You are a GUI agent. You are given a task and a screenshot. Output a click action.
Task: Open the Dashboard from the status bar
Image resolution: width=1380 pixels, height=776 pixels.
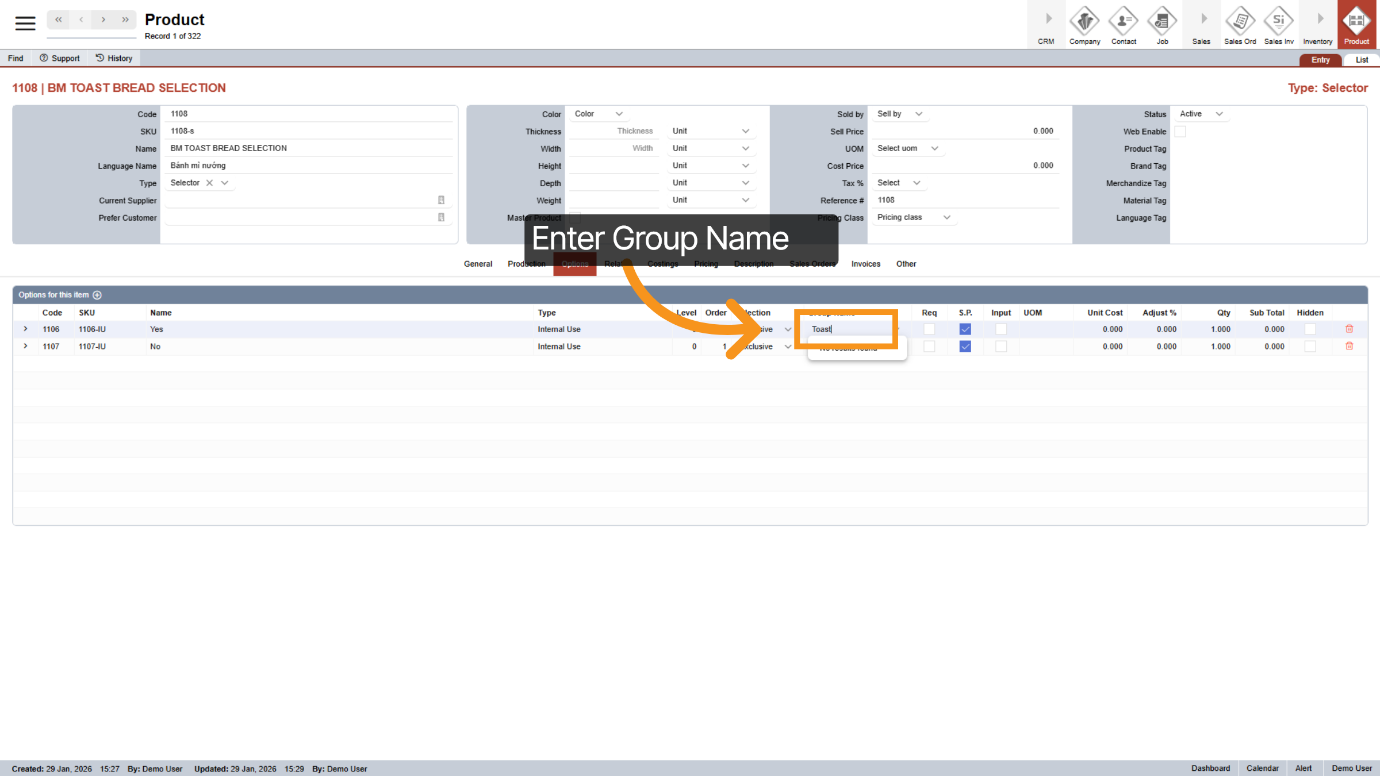[1211, 768]
